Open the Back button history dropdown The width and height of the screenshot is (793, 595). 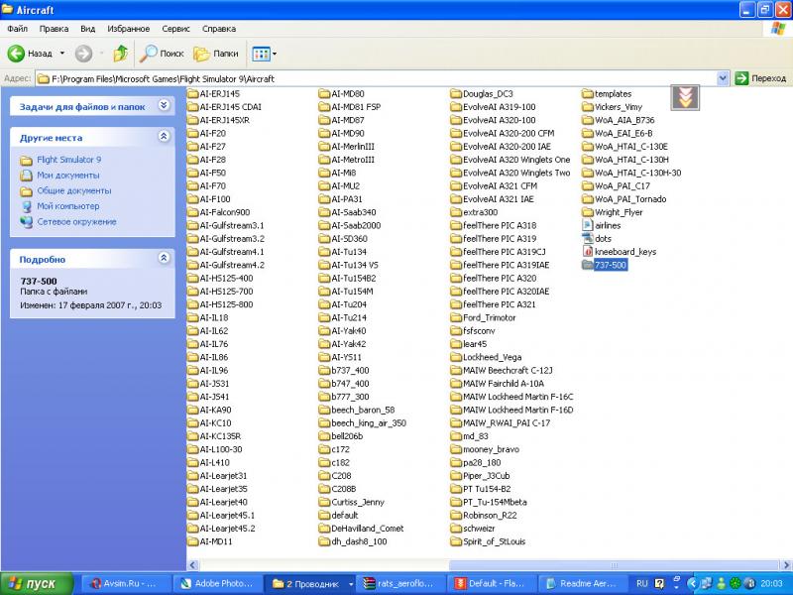coord(62,54)
